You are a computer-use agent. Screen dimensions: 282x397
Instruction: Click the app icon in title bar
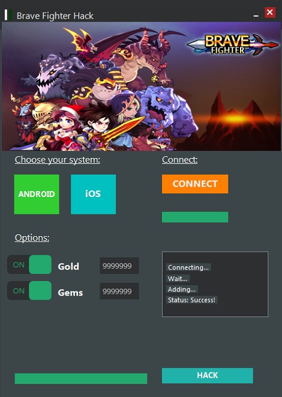coord(8,15)
